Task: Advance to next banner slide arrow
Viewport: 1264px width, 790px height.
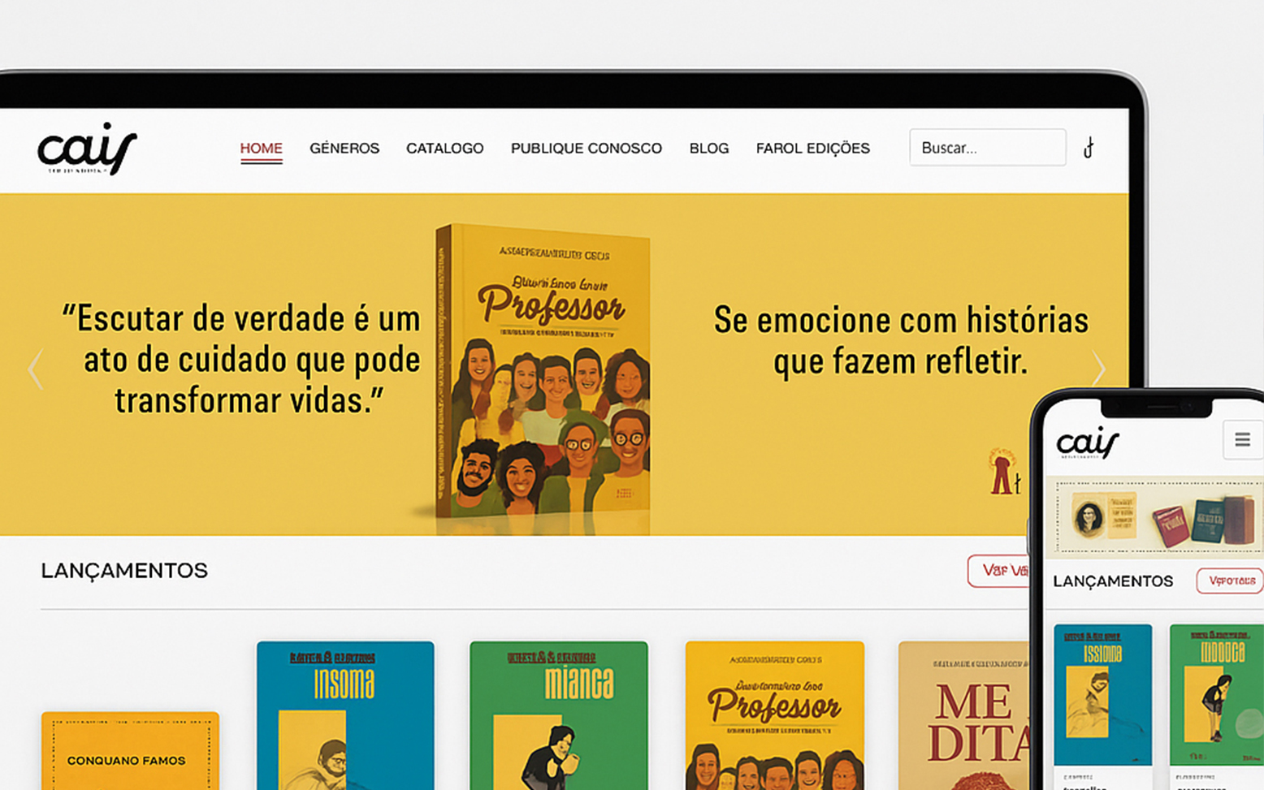Action: (1098, 369)
